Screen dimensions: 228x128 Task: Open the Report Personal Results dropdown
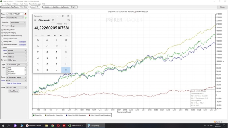15,18
